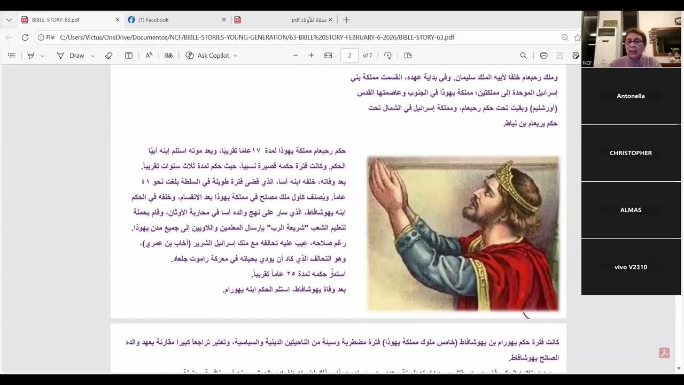Click the Add text tool icon
Image resolution: width=684 pixels, height=385 pixels.
point(129,56)
